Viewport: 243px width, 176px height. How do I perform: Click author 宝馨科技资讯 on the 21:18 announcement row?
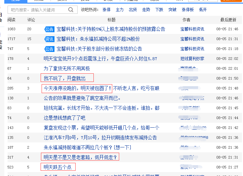pos(192,49)
